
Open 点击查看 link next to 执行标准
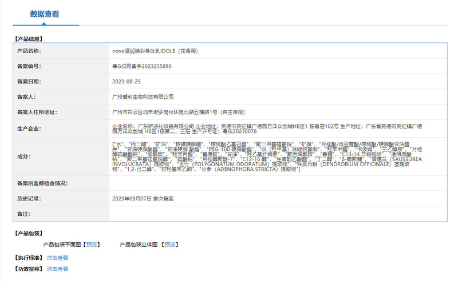[58, 258]
